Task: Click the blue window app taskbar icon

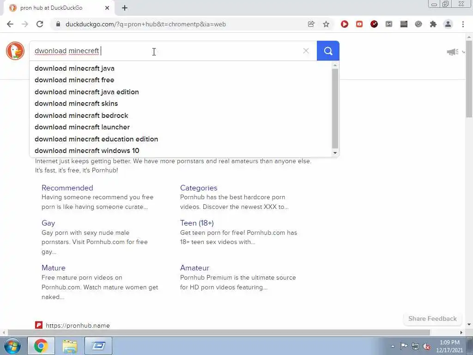Action: pos(98,346)
